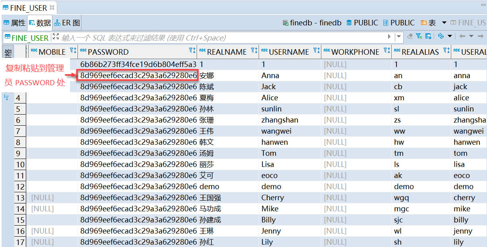Click the refresh data icon

(441, 36)
